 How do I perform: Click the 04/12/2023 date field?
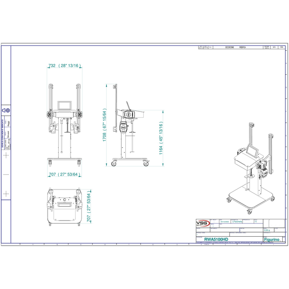click(x=225, y=221)
